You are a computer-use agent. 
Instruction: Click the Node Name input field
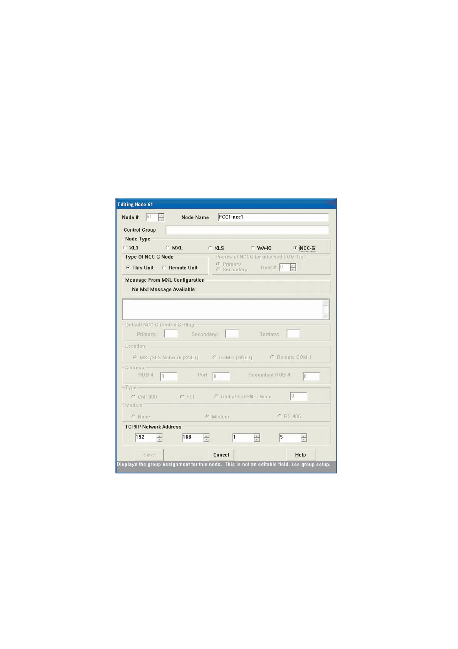click(273, 217)
